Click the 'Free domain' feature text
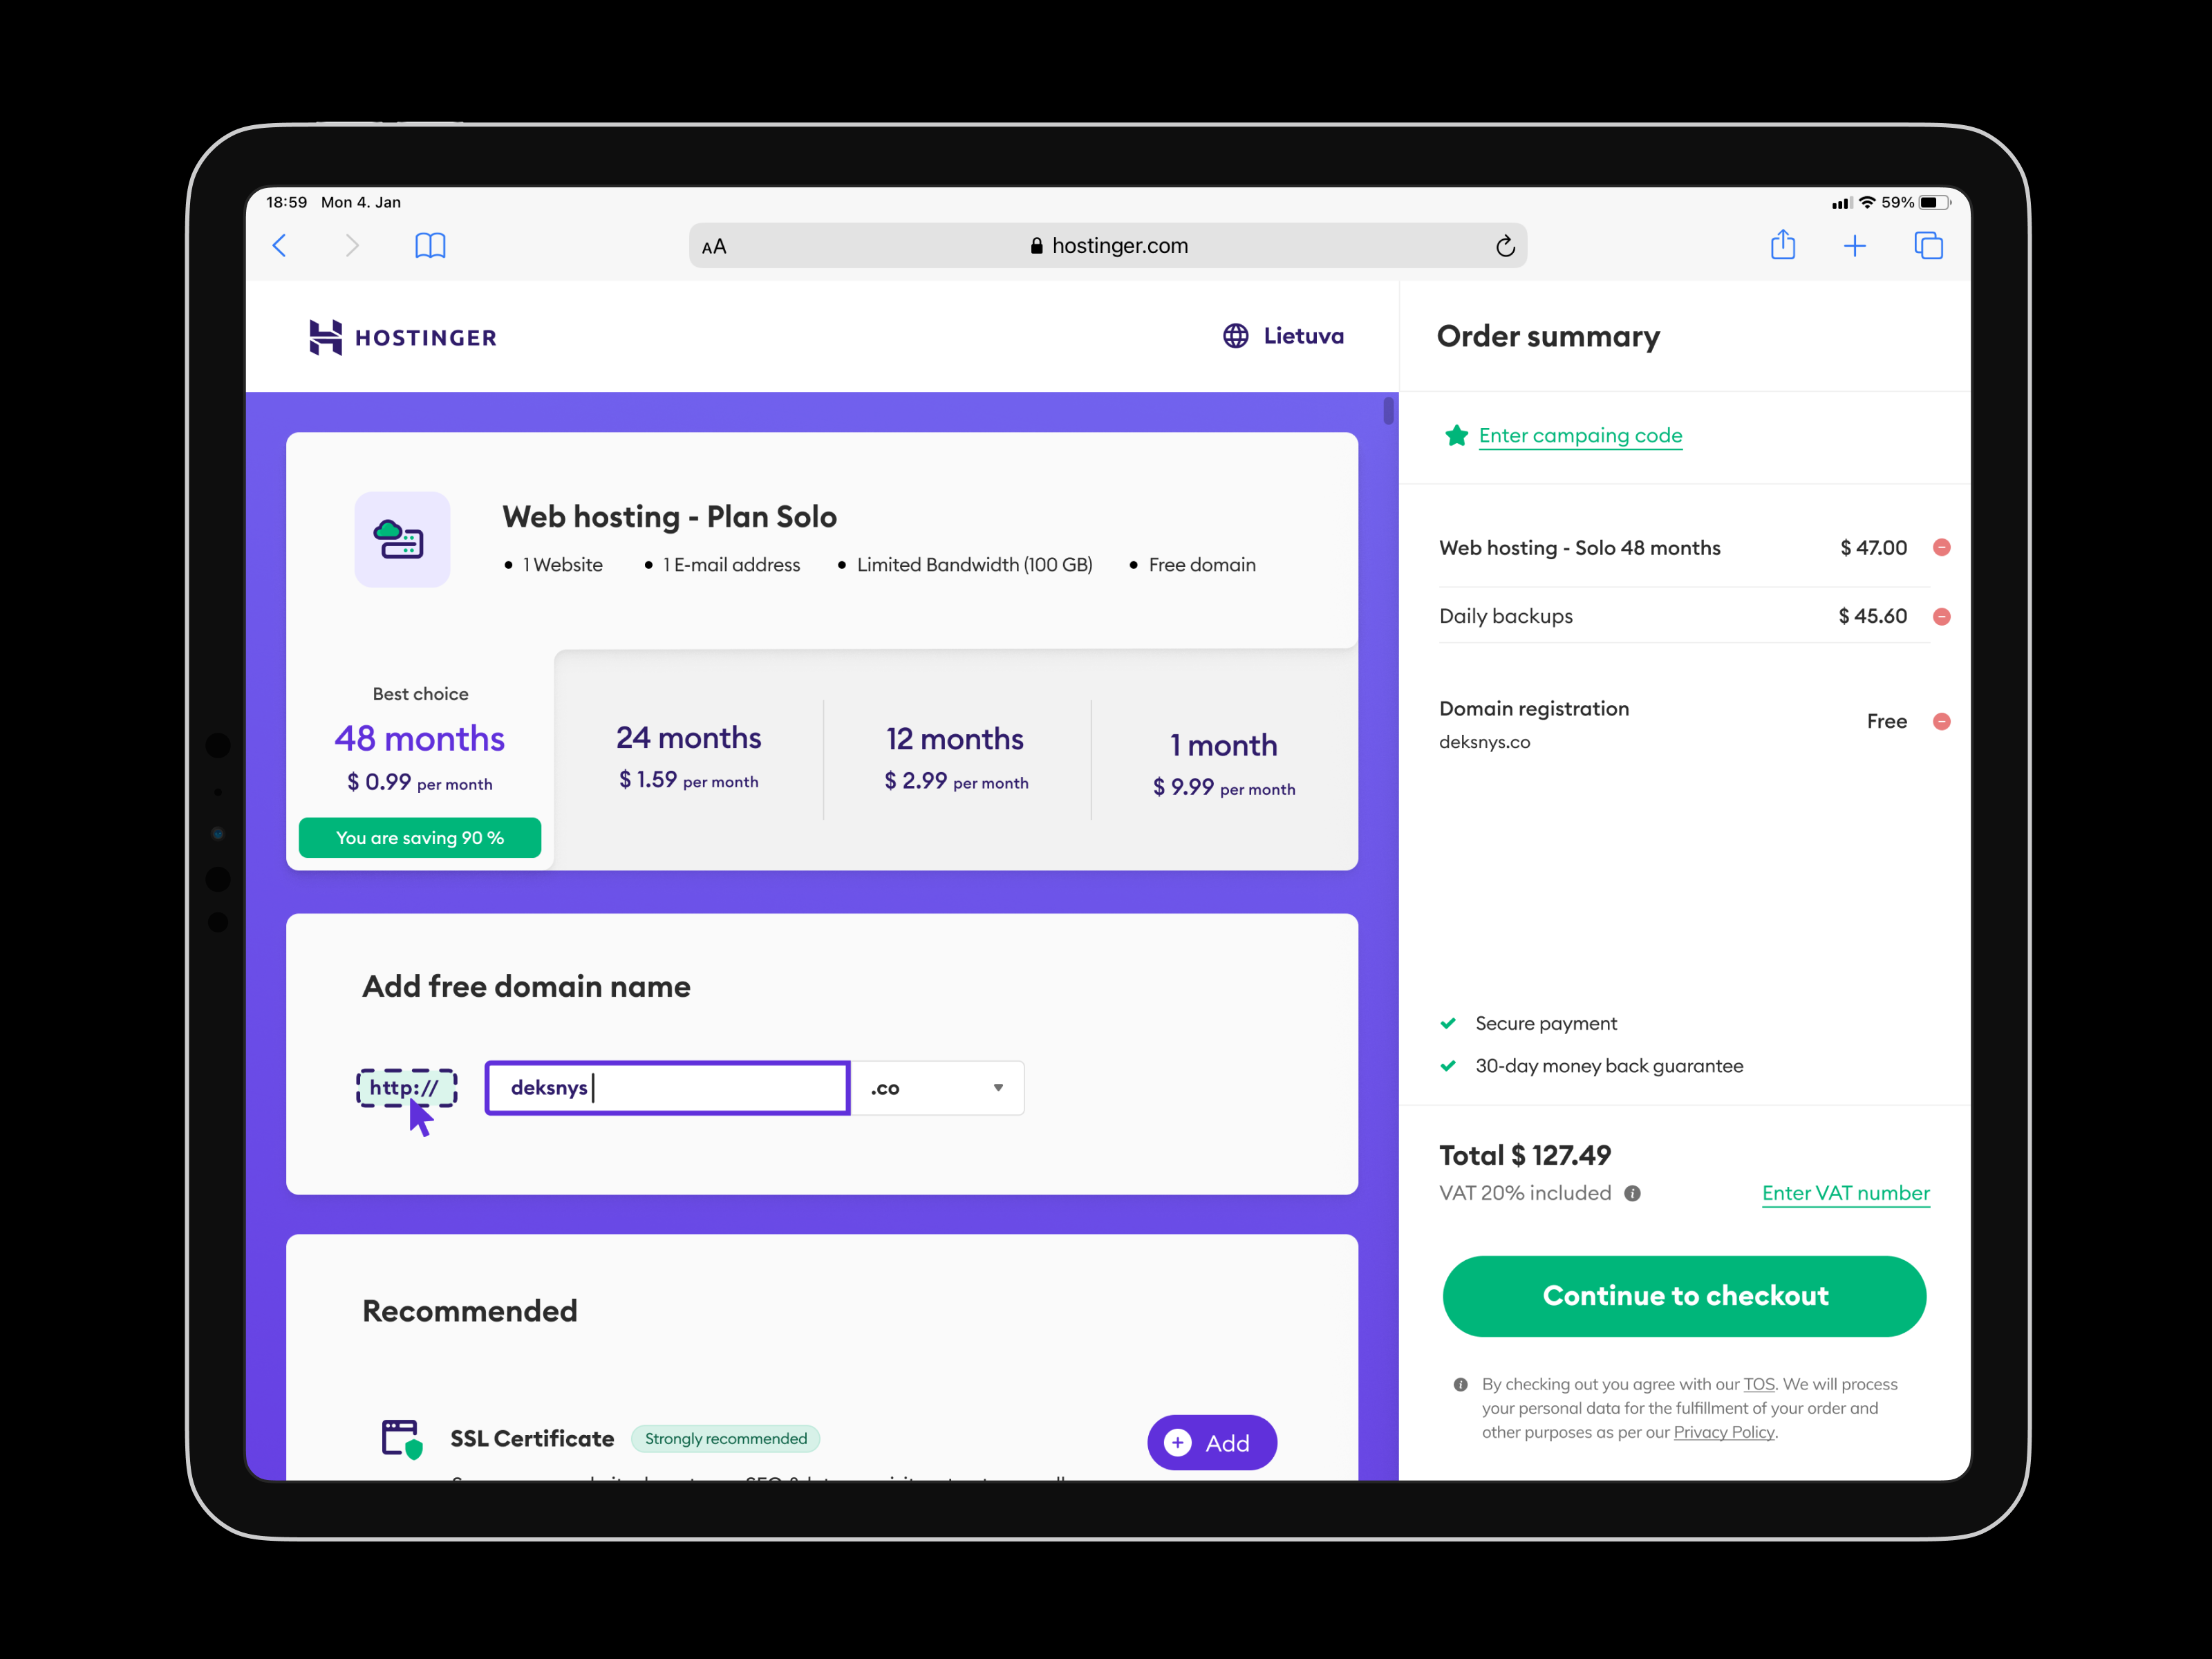Viewport: 2212px width, 1659px height. tap(1202, 565)
